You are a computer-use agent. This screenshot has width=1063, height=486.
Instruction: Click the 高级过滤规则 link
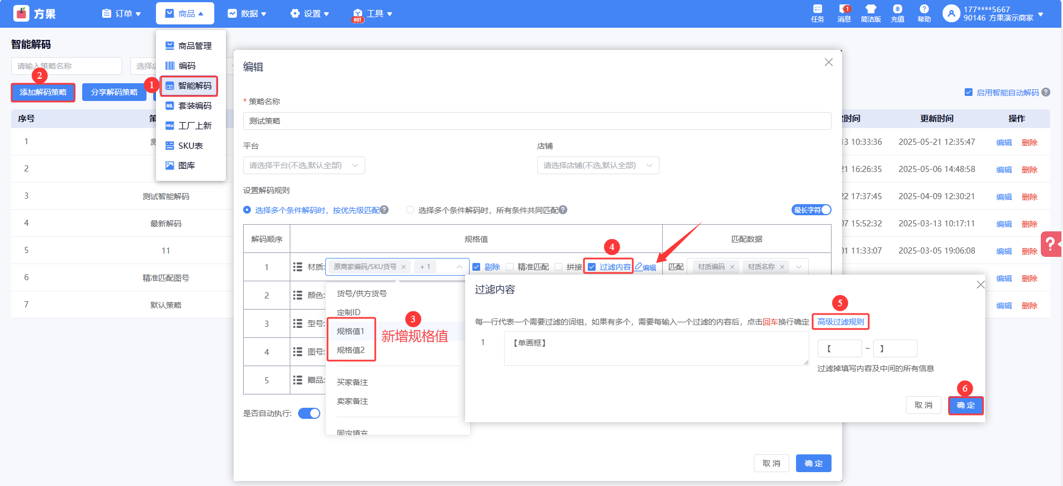pos(840,322)
